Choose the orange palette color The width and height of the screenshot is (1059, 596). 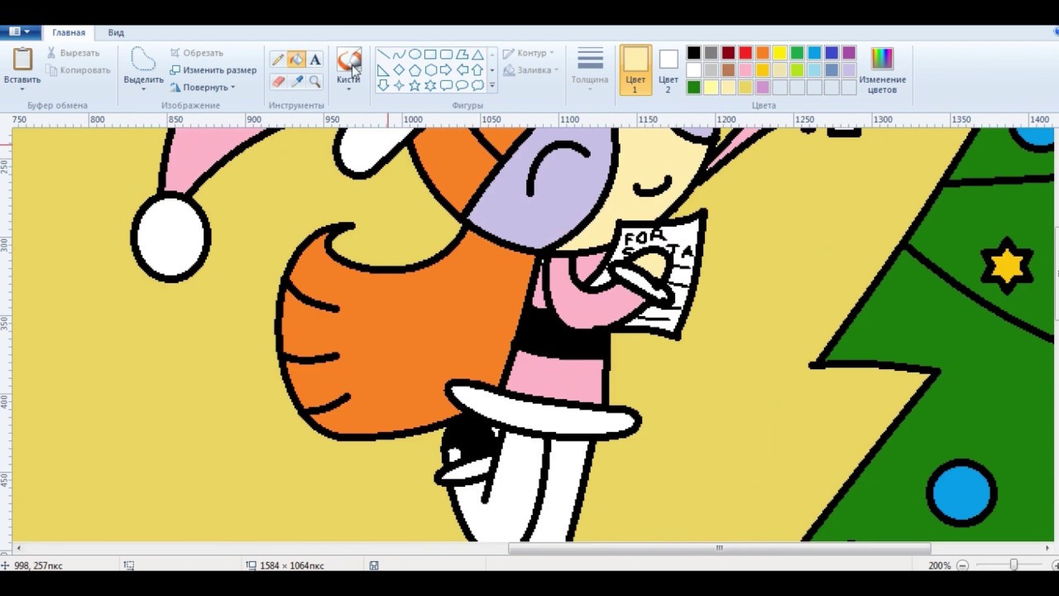[763, 53]
